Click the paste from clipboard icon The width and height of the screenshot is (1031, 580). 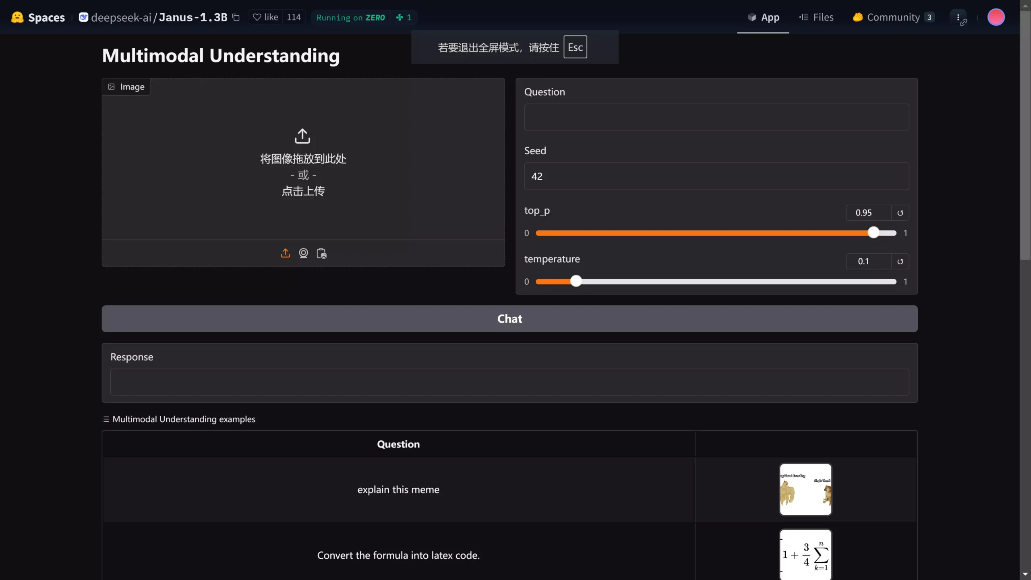(321, 253)
